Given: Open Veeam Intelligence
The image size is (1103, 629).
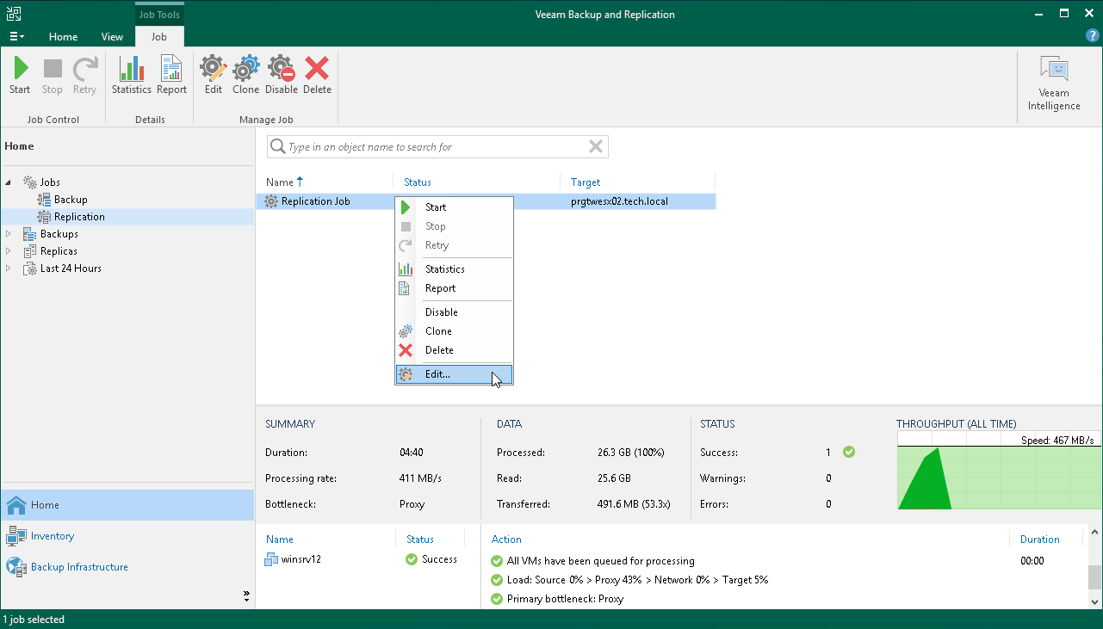Looking at the screenshot, I should point(1054,83).
